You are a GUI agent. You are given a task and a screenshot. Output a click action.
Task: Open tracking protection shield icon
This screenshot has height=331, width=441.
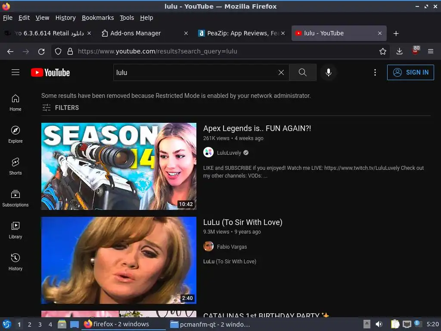[x=58, y=52]
